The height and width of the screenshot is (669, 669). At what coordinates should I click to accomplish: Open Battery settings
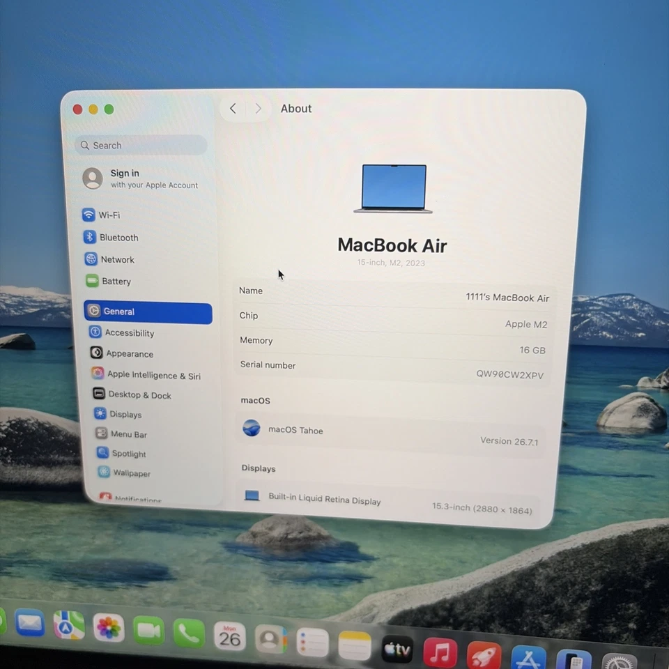(x=109, y=281)
